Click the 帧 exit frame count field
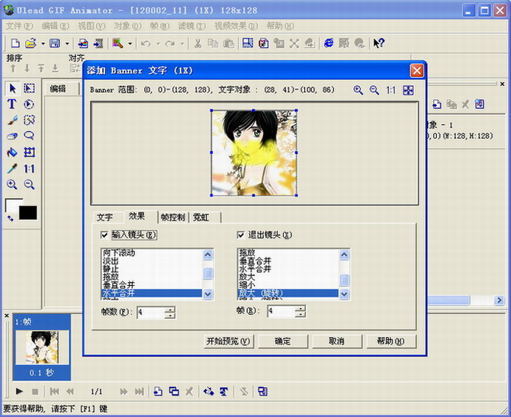The image size is (511, 417). pos(281,312)
